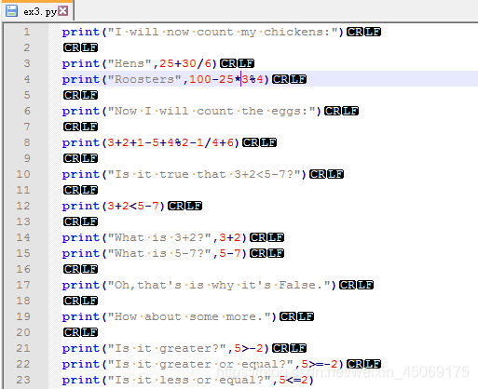Click the save icon on ex3.py tab

pyautogui.click(x=11, y=11)
